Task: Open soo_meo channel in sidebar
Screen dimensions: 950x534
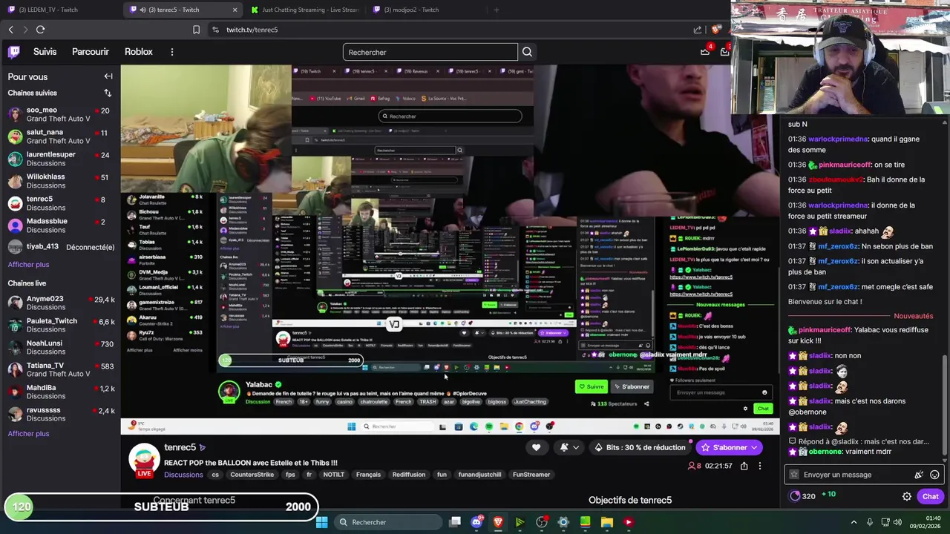Action: pos(59,114)
